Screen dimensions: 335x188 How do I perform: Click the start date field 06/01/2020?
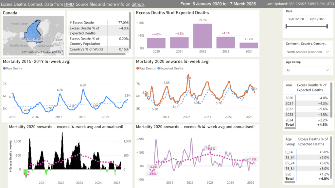point(296,19)
